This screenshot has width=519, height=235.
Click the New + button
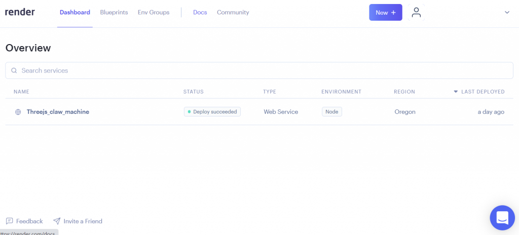point(386,12)
